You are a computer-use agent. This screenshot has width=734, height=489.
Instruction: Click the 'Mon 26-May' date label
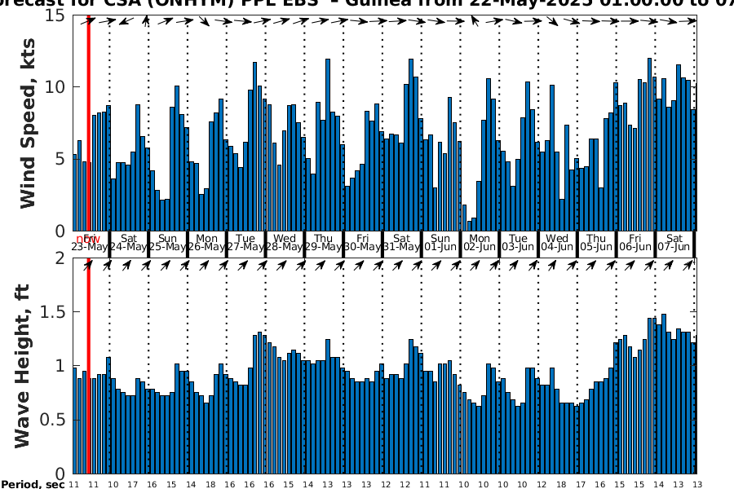click(206, 243)
